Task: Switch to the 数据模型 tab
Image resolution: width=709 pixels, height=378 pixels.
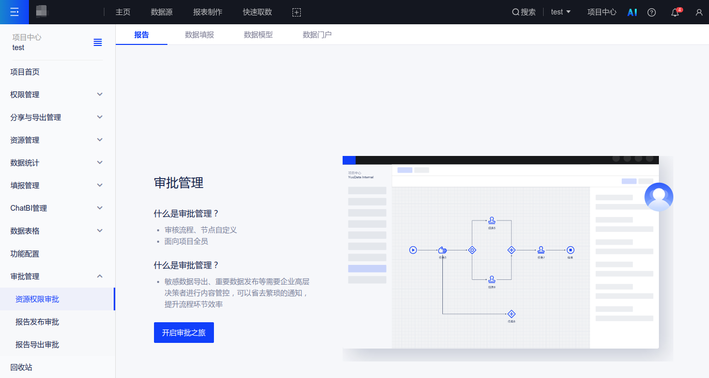Action: pyautogui.click(x=258, y=35)
